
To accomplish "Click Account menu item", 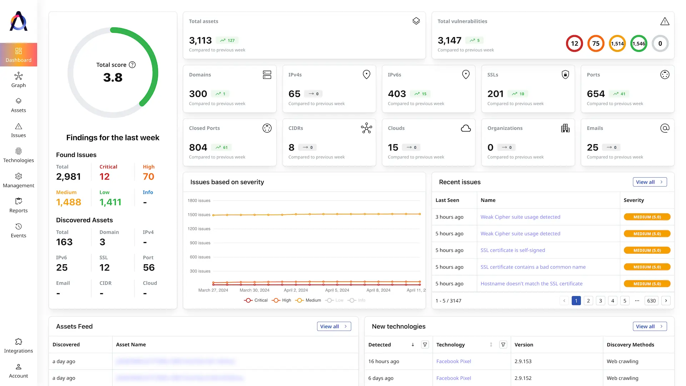I will point(18,370).
